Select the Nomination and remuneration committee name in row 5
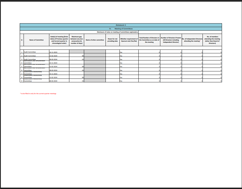The image size is (242, 189). [35, 66]
